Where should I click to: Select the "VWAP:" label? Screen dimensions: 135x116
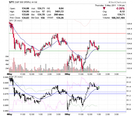click(50, 18)
